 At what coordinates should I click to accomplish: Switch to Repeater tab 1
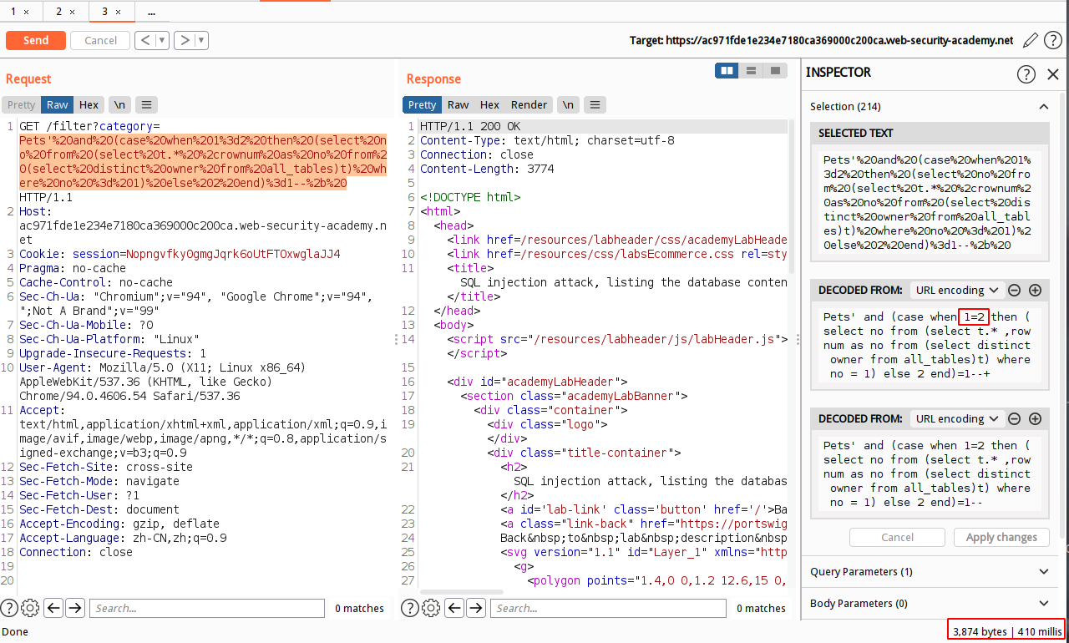[13, 12]
